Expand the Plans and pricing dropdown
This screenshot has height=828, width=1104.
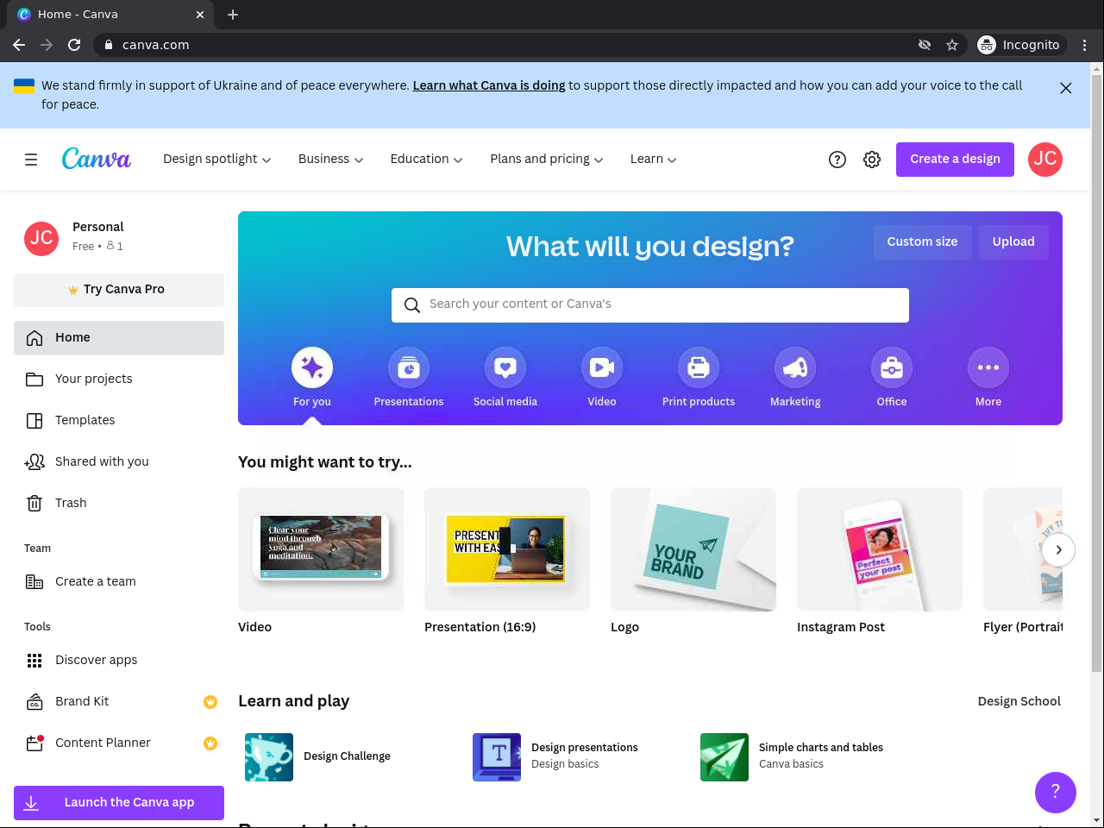[547, 160]
